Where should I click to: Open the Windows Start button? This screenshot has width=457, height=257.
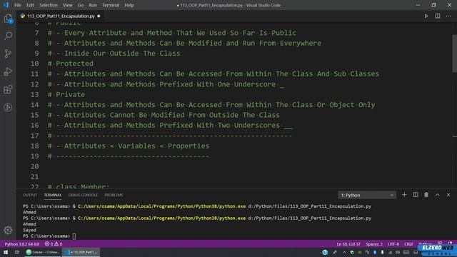click(6, 252)
